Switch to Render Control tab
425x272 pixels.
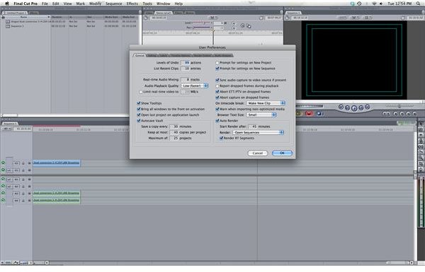pos(202,55)
